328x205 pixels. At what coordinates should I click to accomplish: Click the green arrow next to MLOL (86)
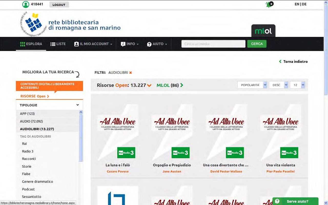[x=182, y=85]
